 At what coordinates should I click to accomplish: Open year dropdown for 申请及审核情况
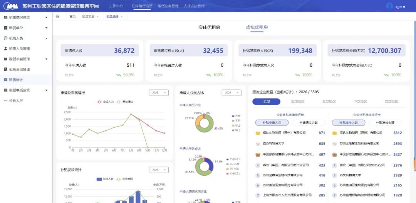[x=159, y=93]
